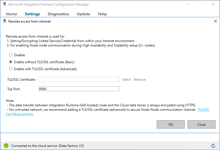Click the Integration Runtime app icon in title bar

[x=5, y=4]
